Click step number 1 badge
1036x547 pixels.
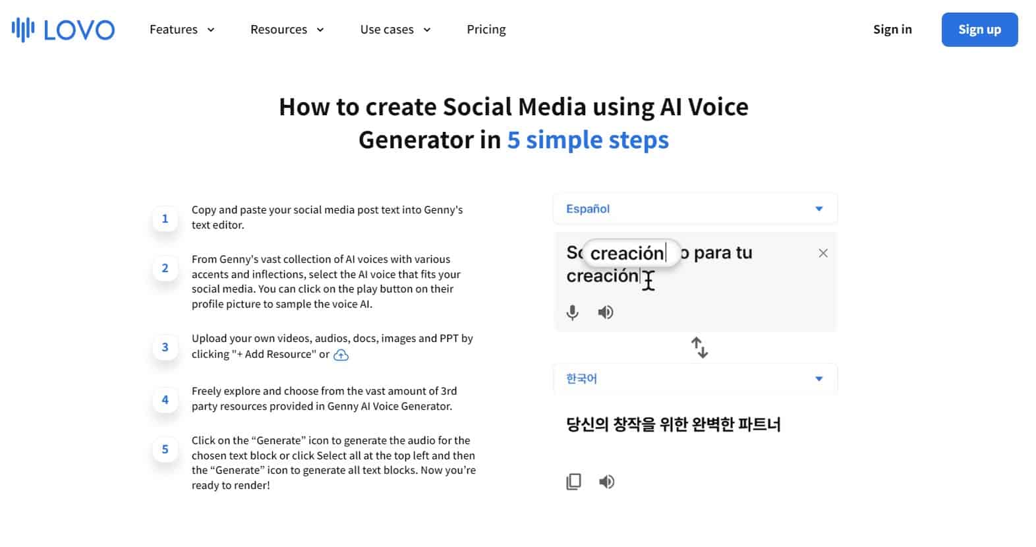[165, 219]
